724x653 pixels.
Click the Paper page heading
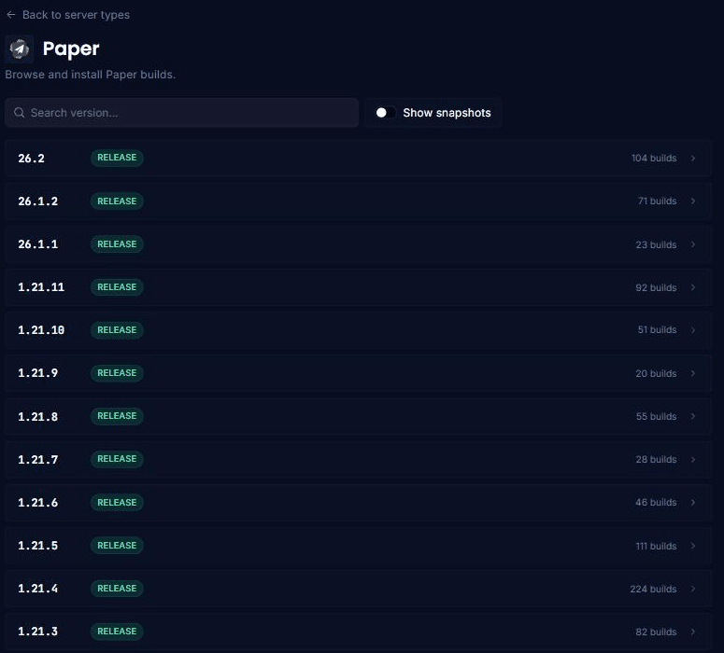[x=71, y=49]
